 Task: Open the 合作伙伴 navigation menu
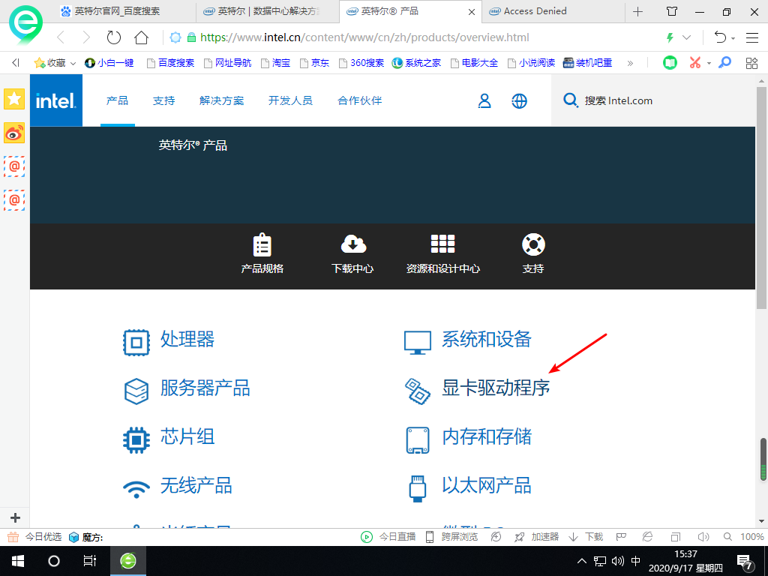tap(359, 100)
